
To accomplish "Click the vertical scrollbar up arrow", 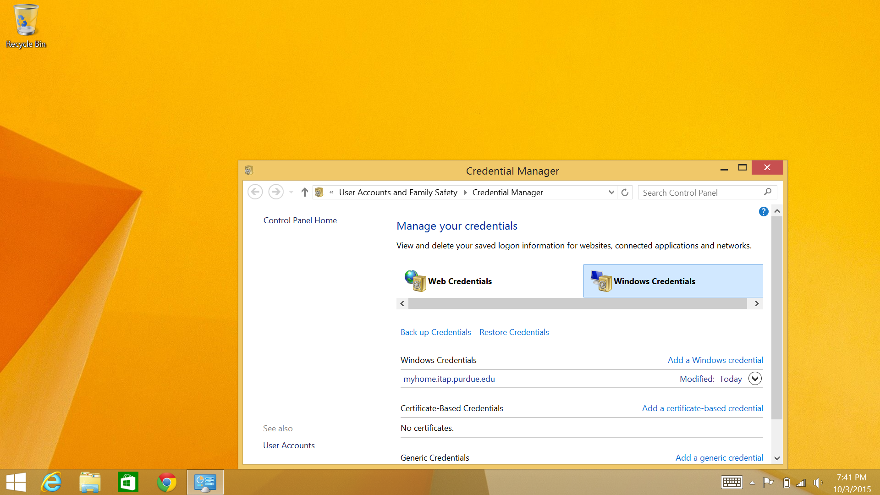I will coord(777,211).
